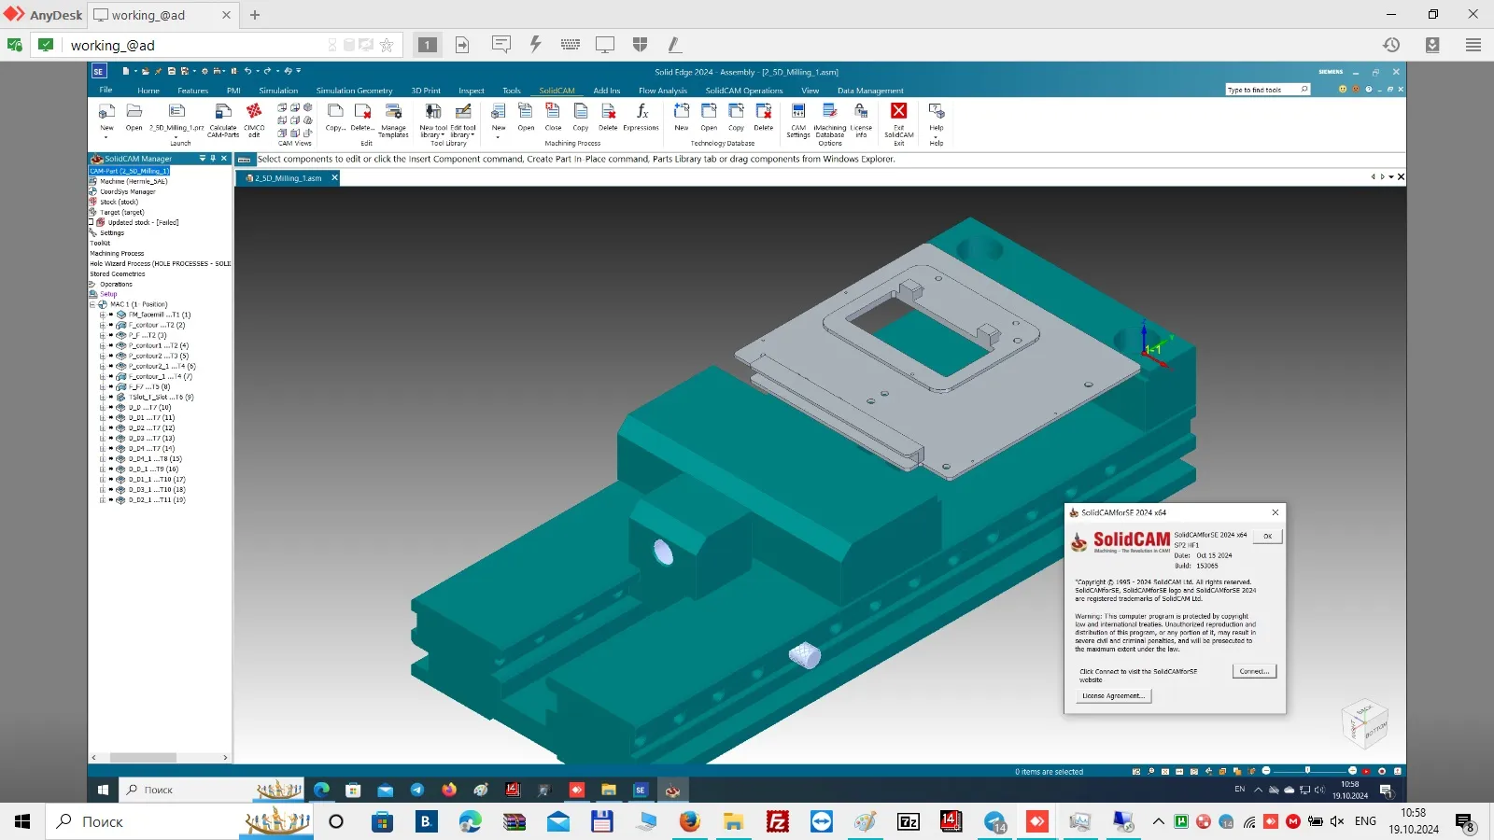This screenshot has width=1494, height=840.
Task: Select the Setup tree item
Action: click(x=108, y=294)
